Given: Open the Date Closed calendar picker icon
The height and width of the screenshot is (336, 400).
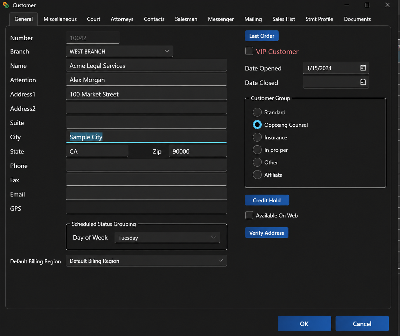Looking at the screenshot, I should (363, 82).
